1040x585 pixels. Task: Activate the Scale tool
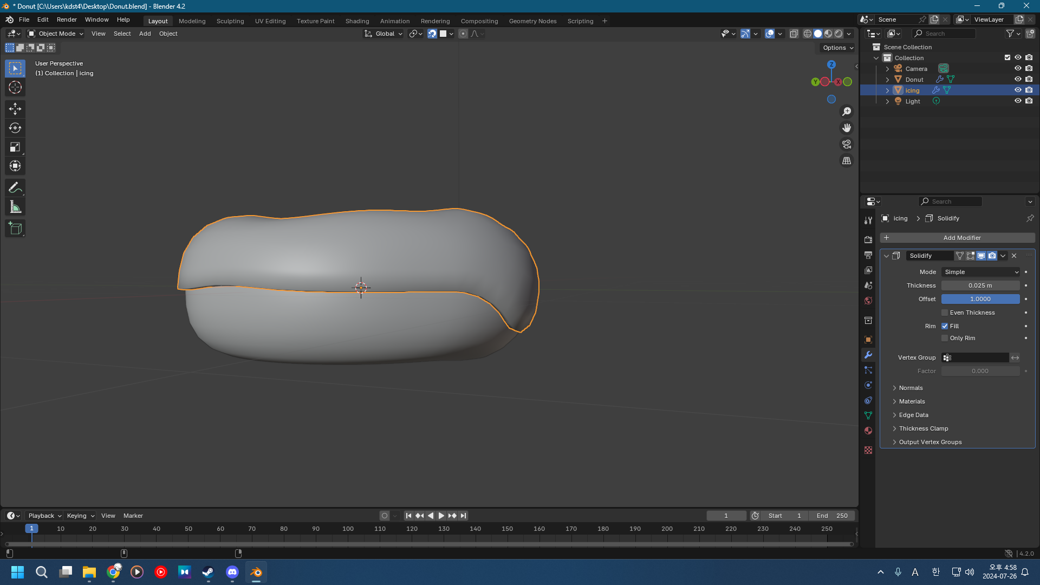click(x=15, y=147)
